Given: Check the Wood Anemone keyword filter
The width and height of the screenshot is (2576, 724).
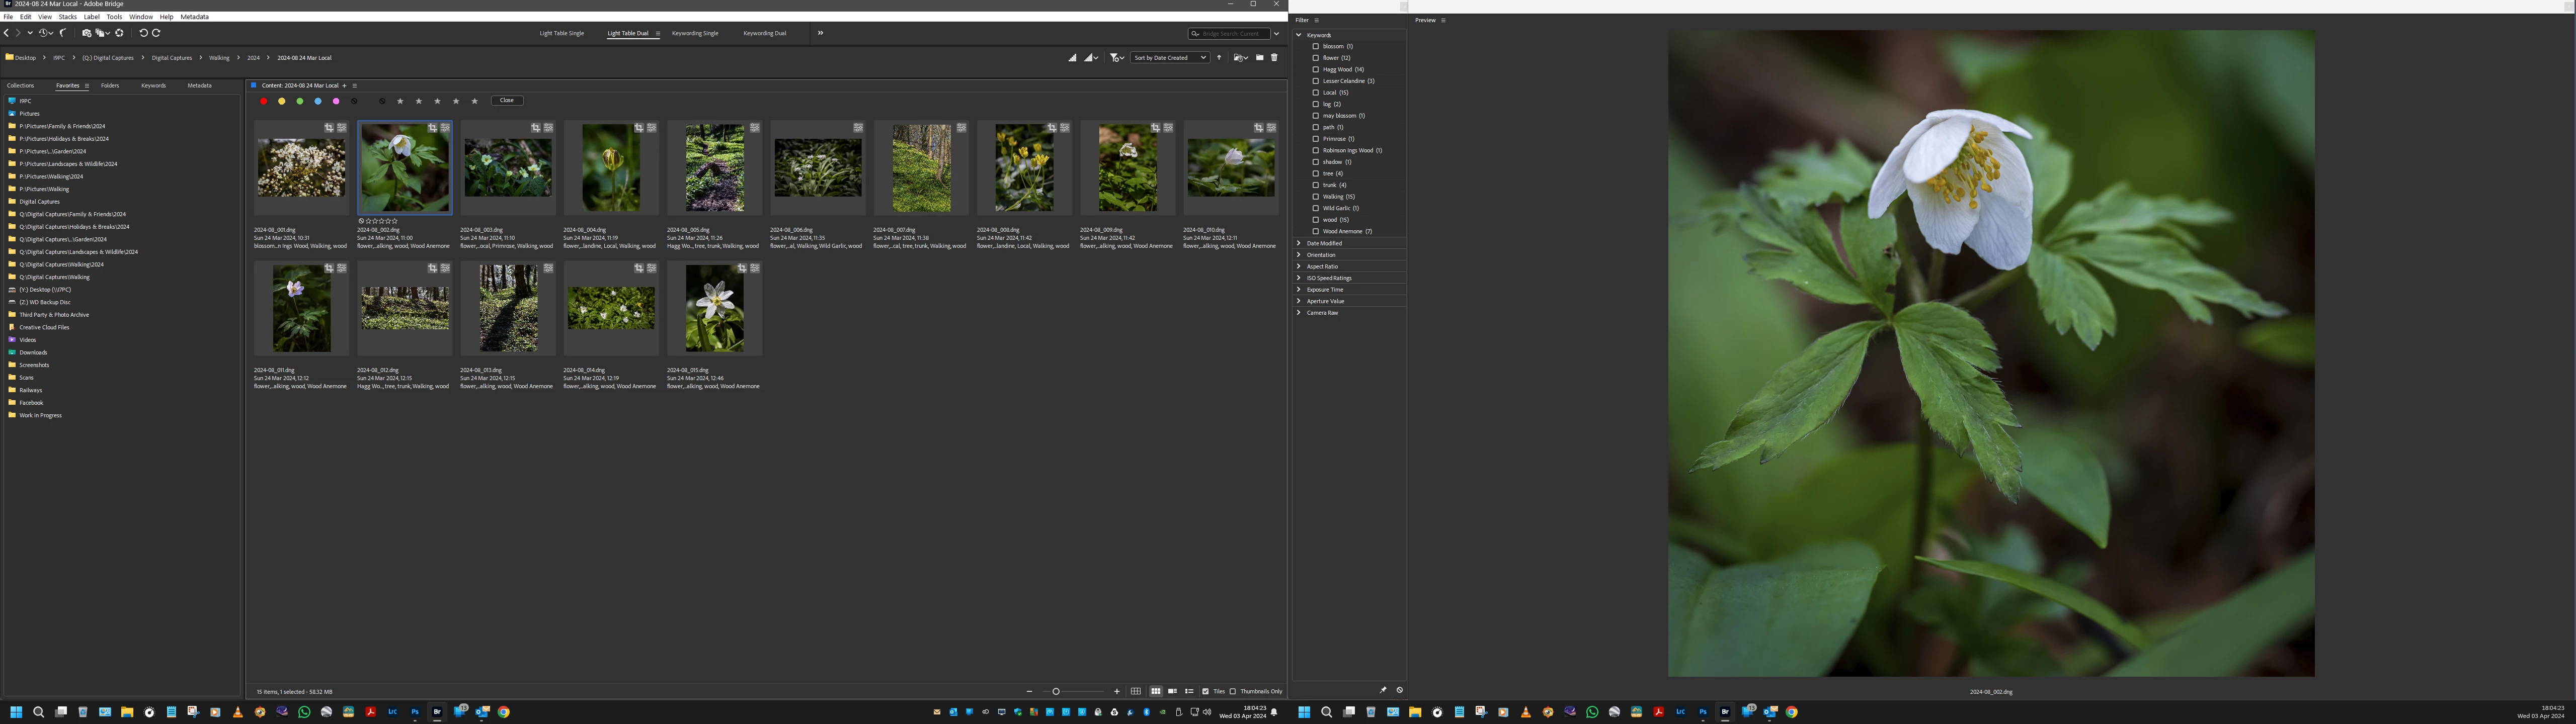Looking at the screenshot, I should click(1315, 231).
